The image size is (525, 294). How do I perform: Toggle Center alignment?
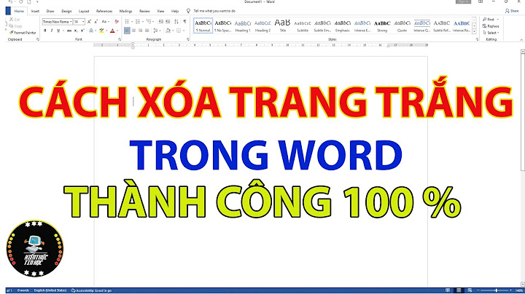133,31
